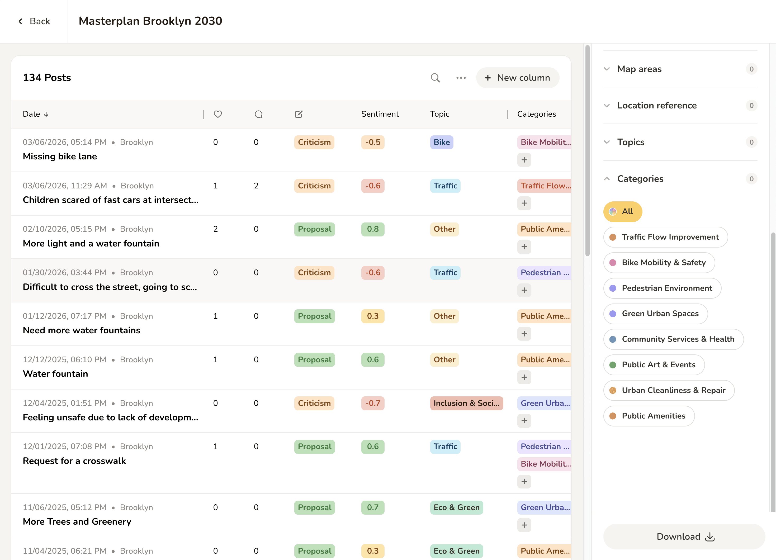Toggle Pedestrian Environment category filter
The width and height of the screenshot is (776, 560).
(663, 288)
